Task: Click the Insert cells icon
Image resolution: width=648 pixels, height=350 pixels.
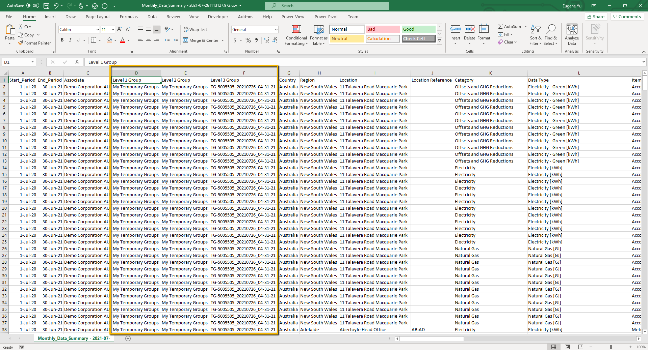Action: click(x=455, y=29)
